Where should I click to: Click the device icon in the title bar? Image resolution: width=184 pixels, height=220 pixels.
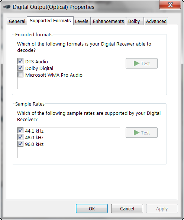tap(7, 7)
